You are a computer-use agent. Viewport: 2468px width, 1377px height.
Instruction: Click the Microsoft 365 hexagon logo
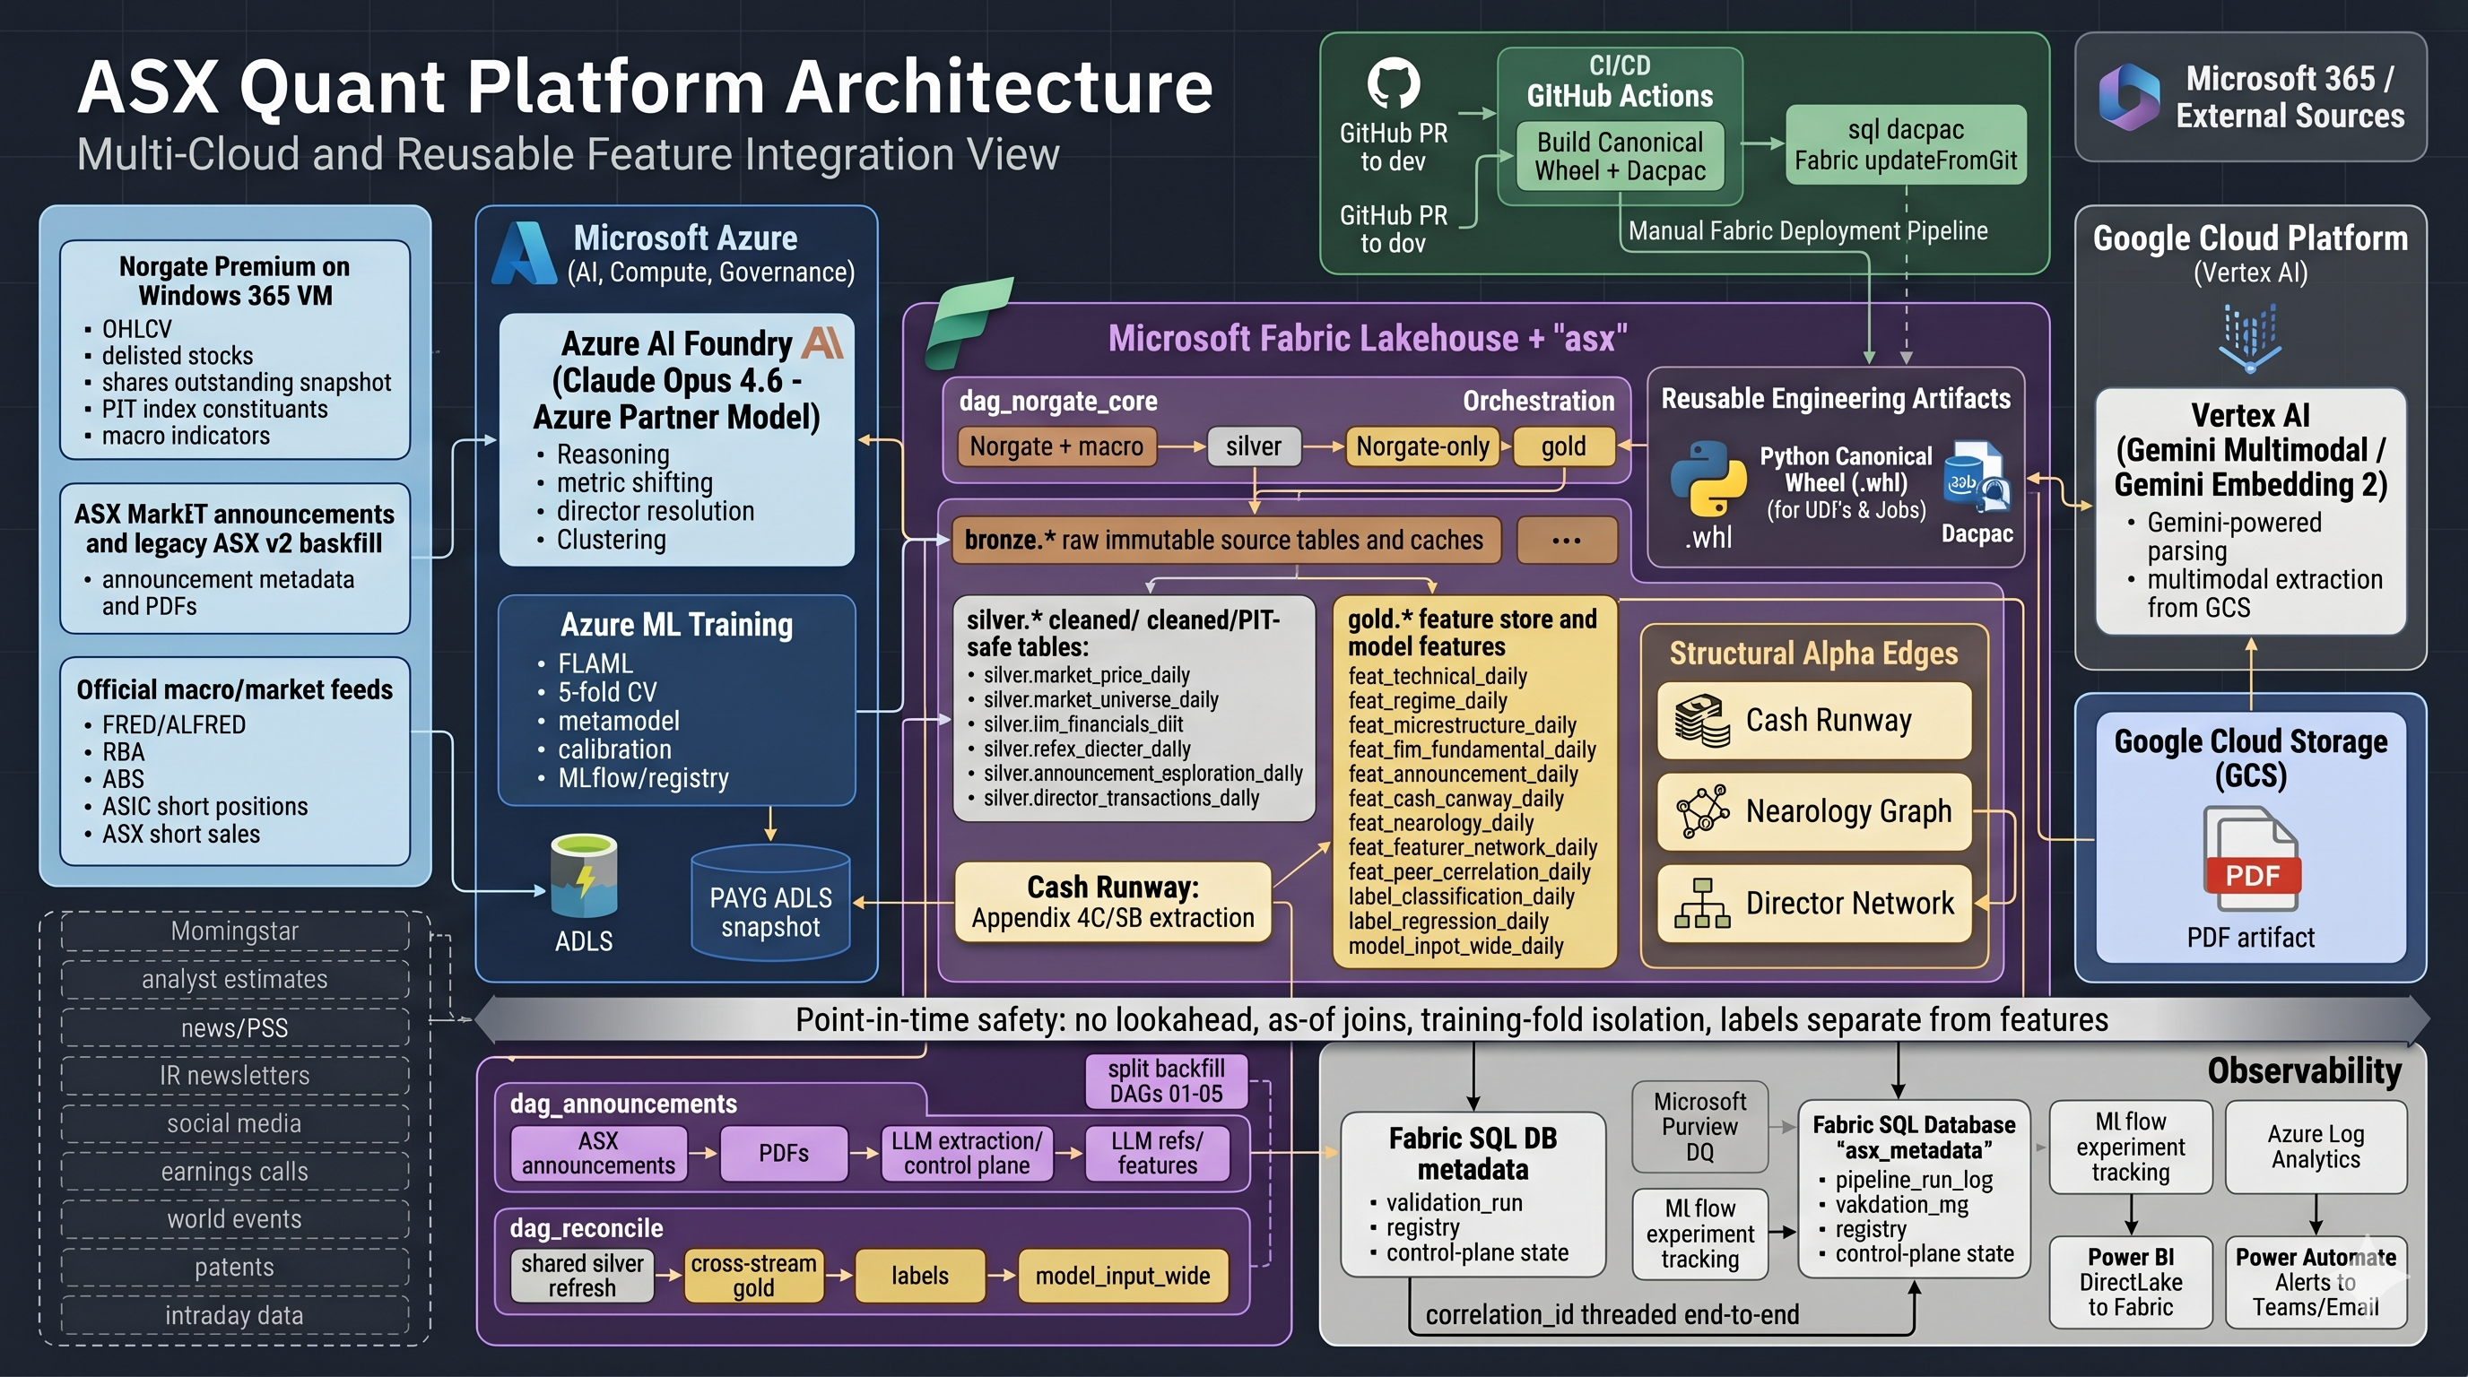click(2129, 97)
